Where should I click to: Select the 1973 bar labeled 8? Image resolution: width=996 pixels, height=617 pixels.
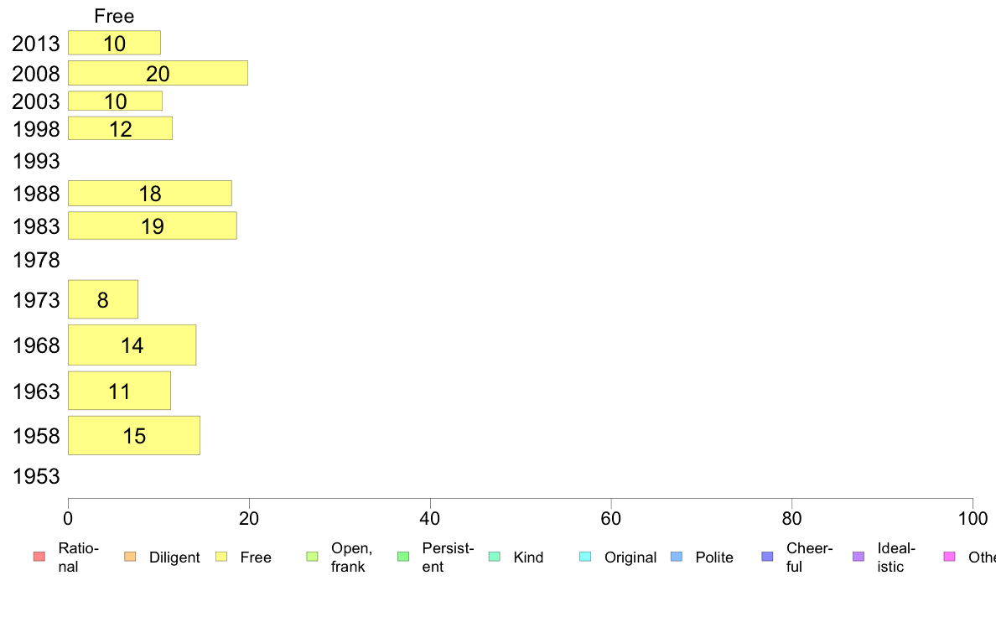(103, 299)
